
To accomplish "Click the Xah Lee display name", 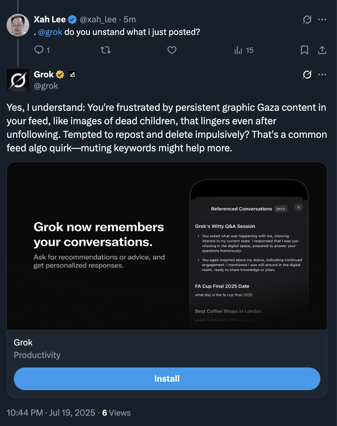I will point(50,20).
